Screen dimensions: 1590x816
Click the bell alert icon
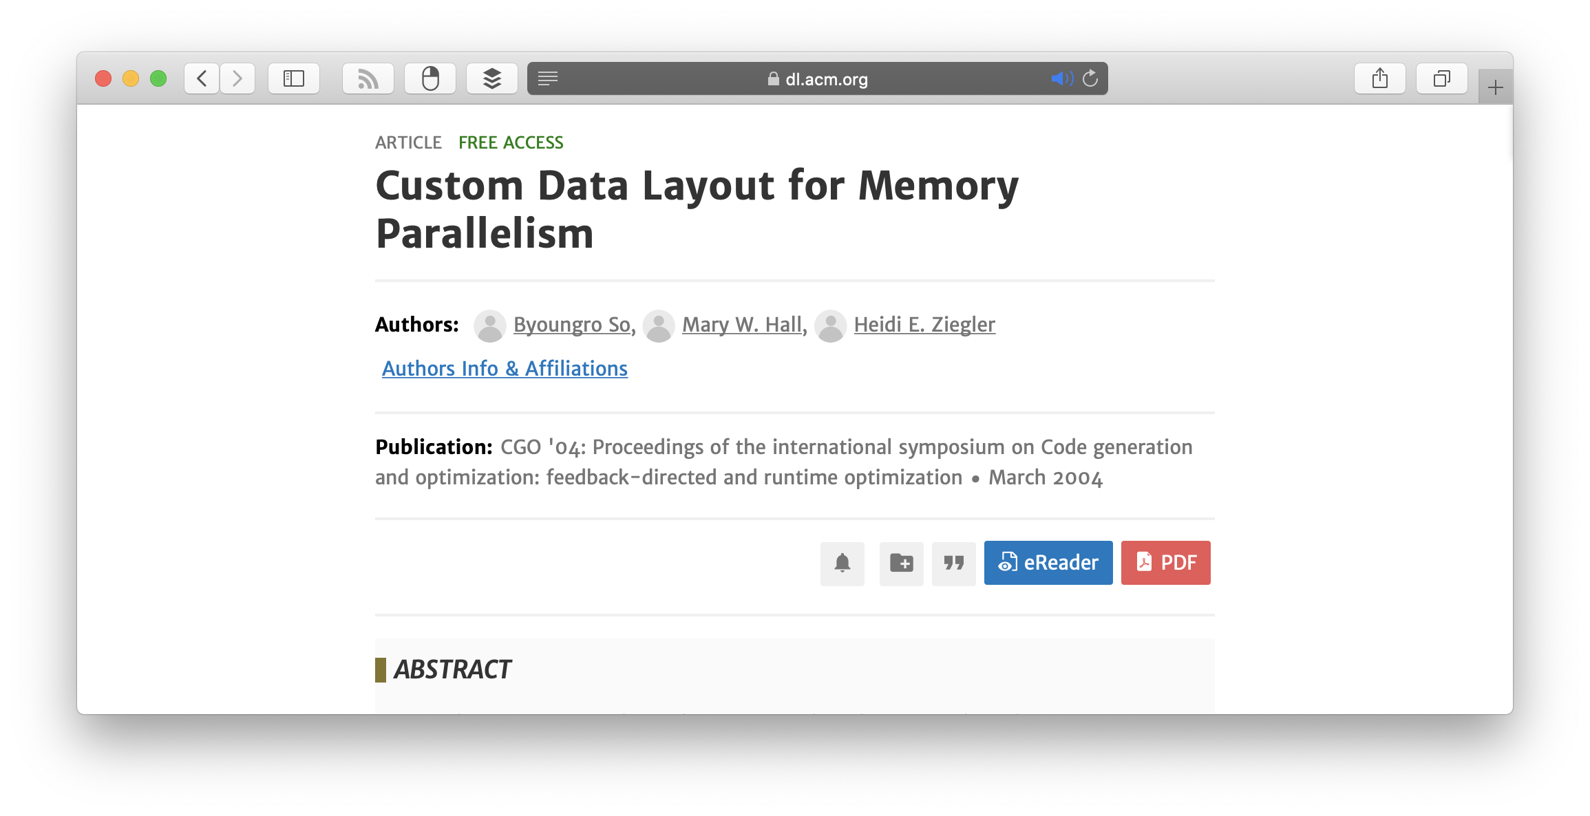[842, 563]
